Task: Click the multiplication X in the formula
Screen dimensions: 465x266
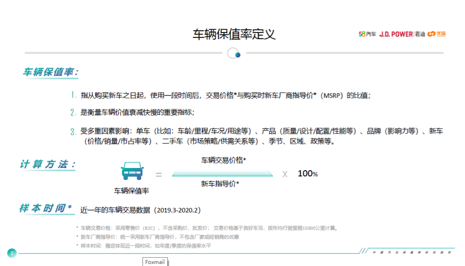Action: (x=285, y=174)
